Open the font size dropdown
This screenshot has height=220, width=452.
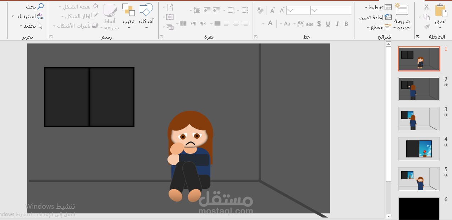click(x=291, y=10)
